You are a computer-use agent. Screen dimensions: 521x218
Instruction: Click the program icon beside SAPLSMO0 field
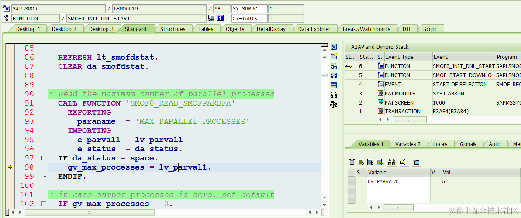(6, 9)
